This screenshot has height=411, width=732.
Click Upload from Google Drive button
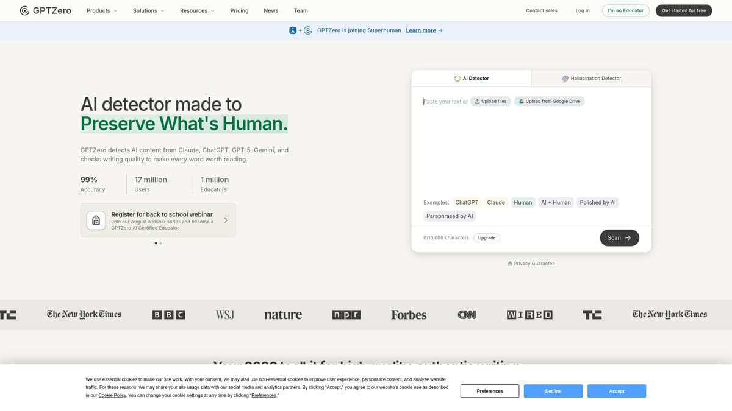coord(549,101)
